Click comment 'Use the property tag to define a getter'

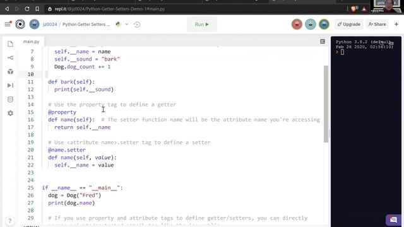point(112,105)
